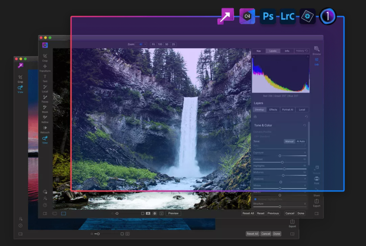Switch to the Nav tab
Viewport: 366px width, 246px height.
tap(259, 51)
